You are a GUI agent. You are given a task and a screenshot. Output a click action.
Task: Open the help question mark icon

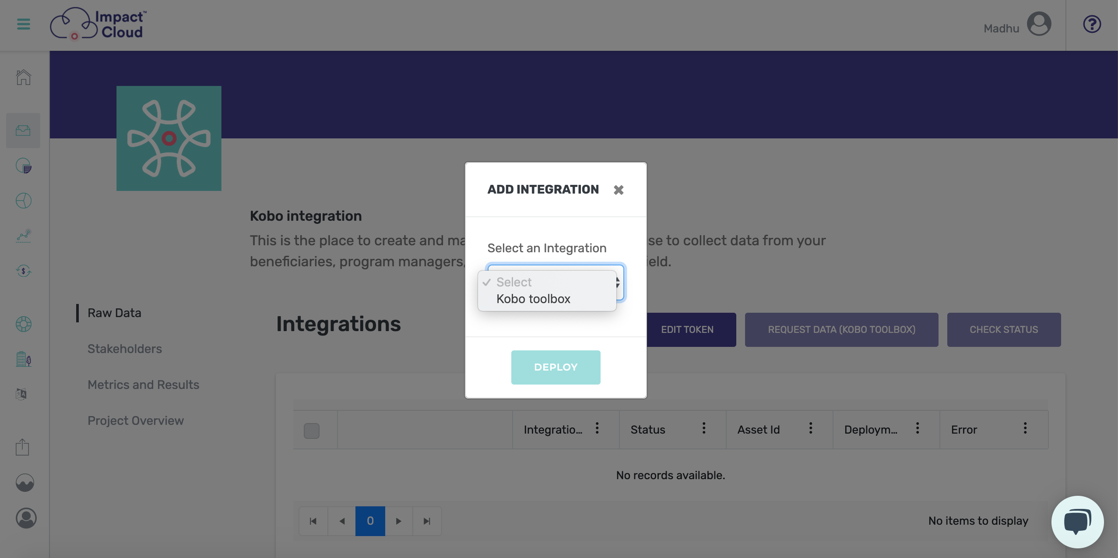click(1092, 24)
